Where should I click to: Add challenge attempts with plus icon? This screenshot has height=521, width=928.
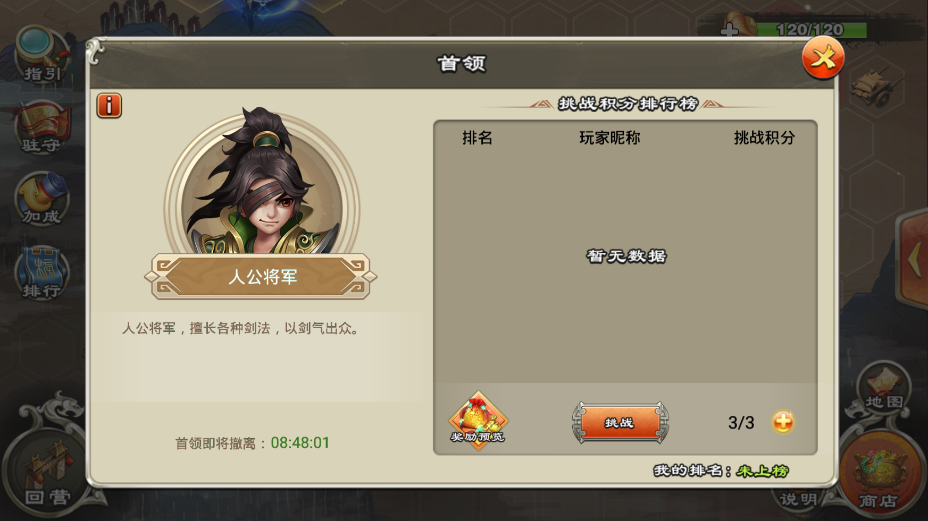point(783,422)
